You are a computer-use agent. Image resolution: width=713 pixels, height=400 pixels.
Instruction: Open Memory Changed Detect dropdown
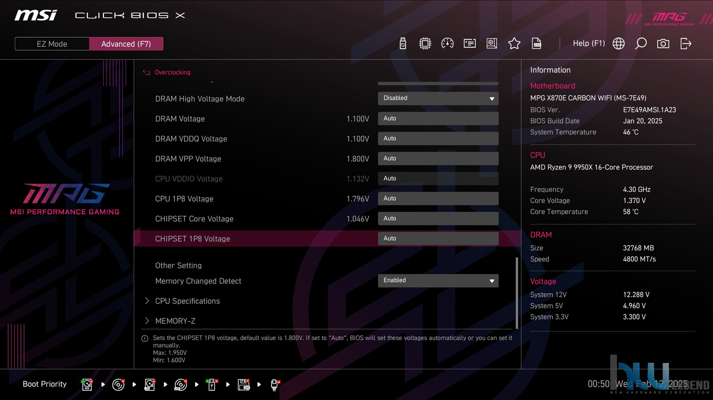tap(438, 280)
